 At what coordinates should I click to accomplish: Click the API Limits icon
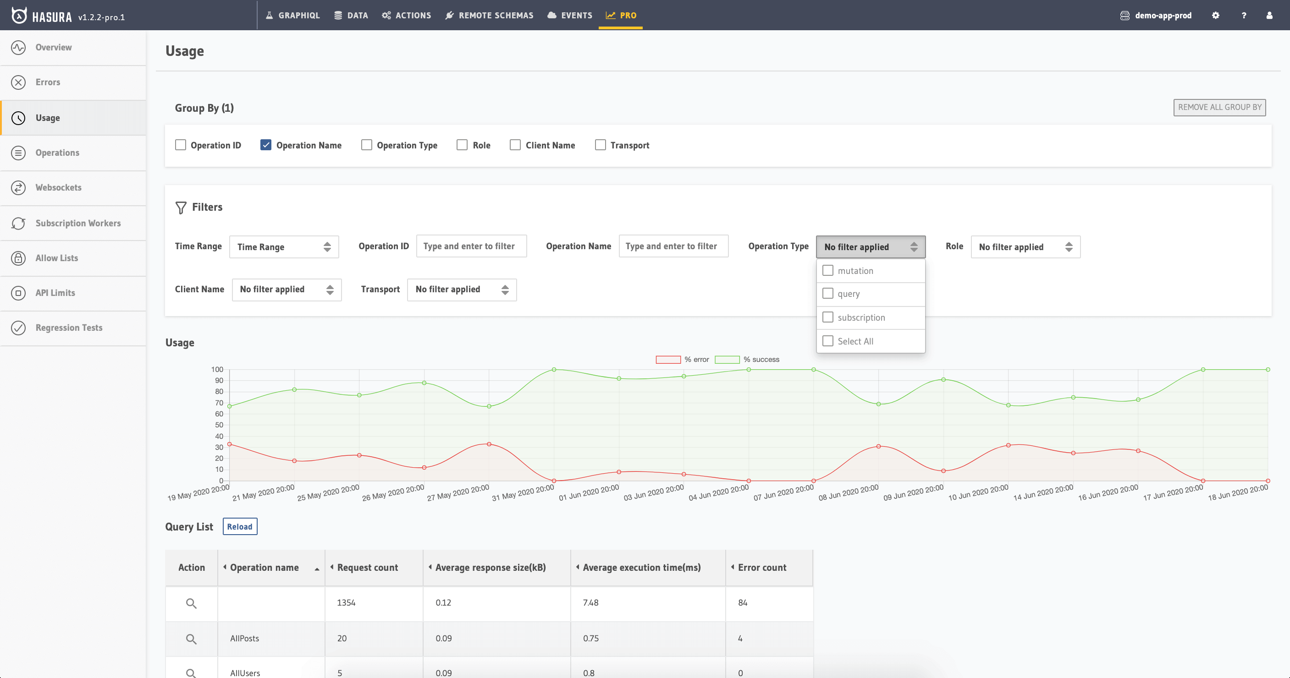(19, 293)
